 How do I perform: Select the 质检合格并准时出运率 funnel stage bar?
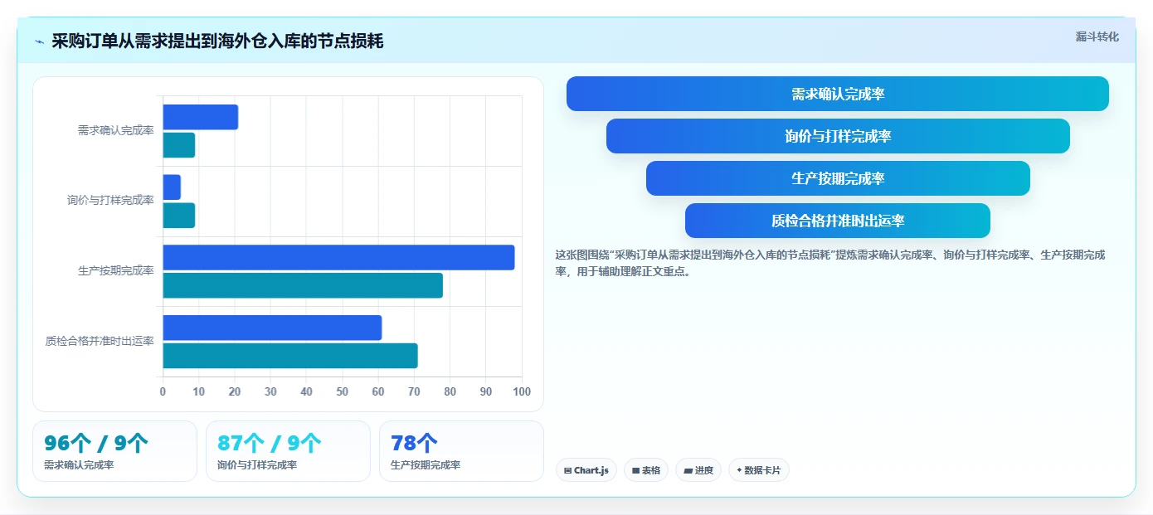(838, 221)
